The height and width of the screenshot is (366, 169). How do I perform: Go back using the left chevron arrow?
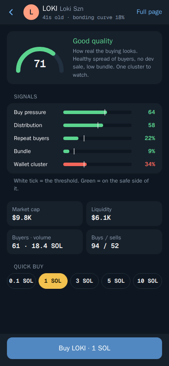[x=11, y=12]
